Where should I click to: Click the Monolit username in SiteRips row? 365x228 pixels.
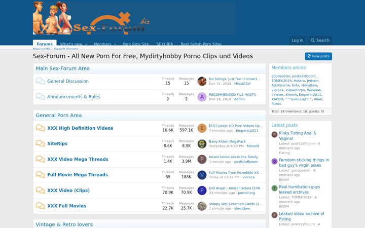click(253, 146)
